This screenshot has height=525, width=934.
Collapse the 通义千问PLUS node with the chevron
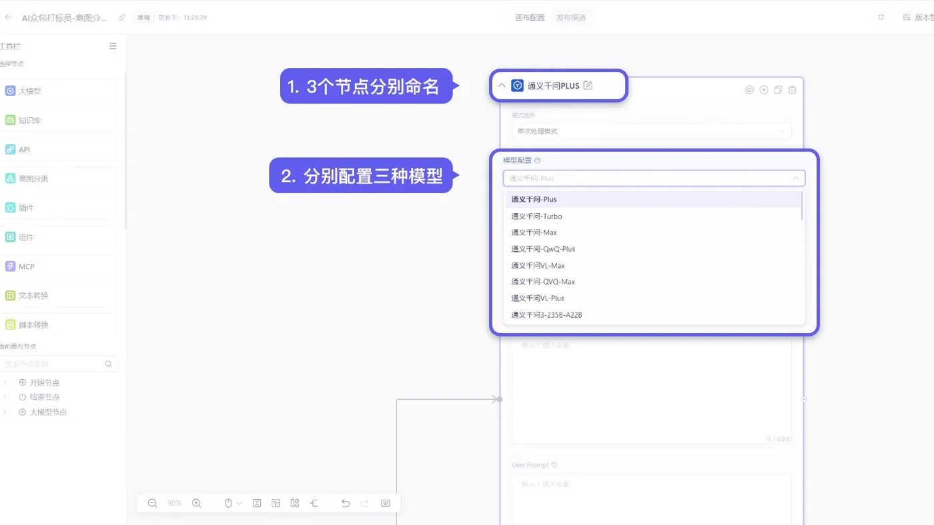(x=502, y=86)
